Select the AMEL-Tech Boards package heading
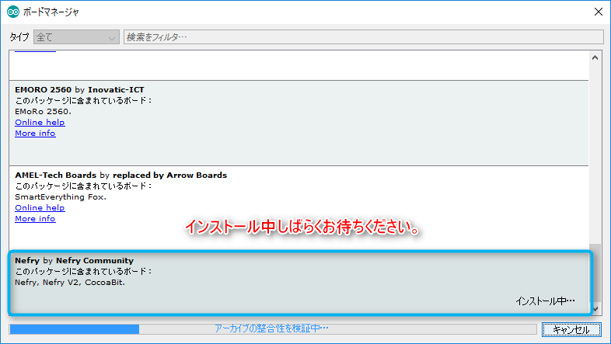Screen dimensions: 611x344 (x=120, y=175)
